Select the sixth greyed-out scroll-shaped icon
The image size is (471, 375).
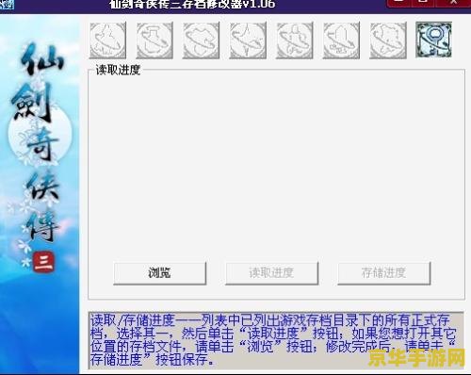pos(341,41)
